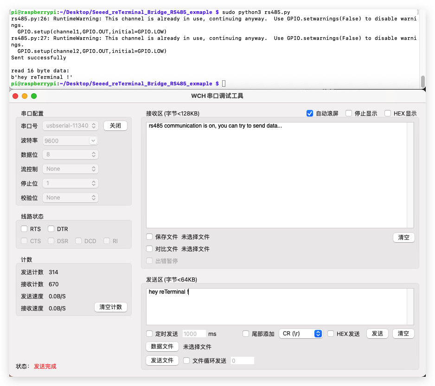
Task: Click the loop send count field
Action: (242, 361)
